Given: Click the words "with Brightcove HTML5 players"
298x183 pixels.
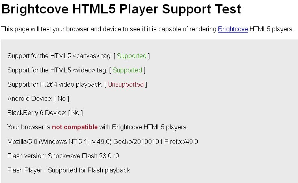Looking at the screenshot, I should point(144,127).
